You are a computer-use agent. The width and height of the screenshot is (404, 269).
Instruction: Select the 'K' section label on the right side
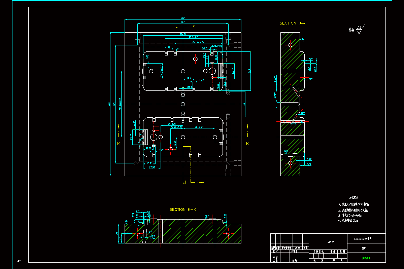point(248,144)
